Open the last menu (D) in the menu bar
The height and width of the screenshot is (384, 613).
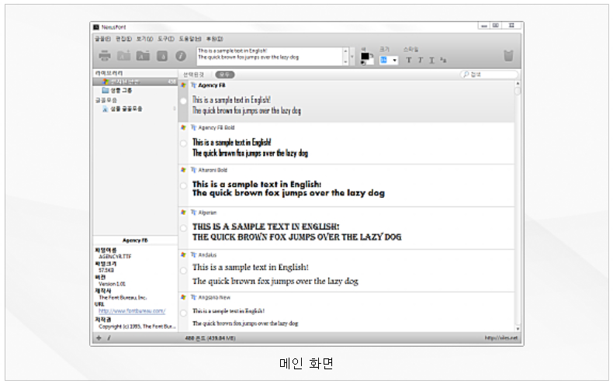(215, 39)
